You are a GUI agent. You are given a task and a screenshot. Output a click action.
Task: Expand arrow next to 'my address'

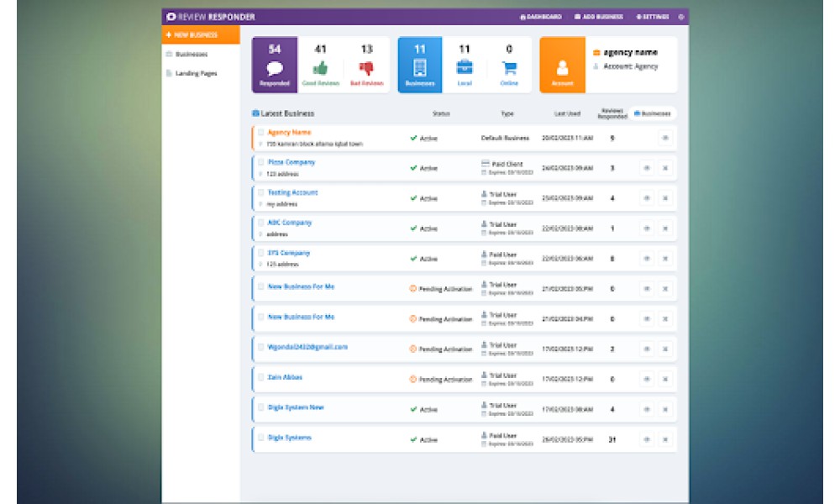click(261, 204)
